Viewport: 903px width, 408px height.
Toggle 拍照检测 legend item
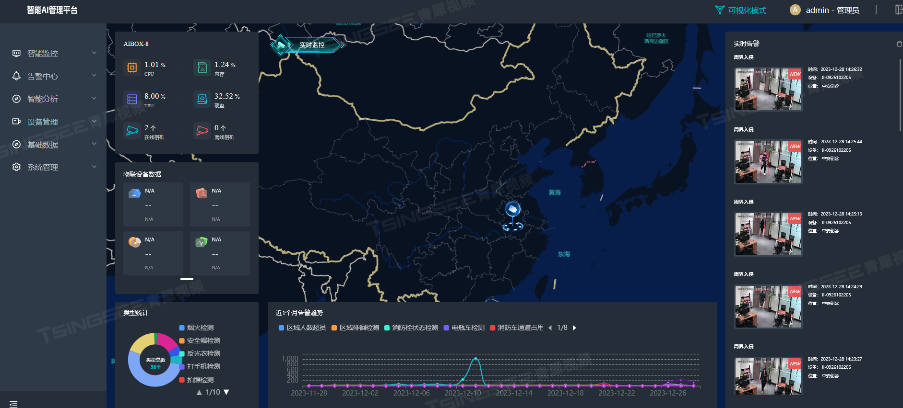[196, 380]
